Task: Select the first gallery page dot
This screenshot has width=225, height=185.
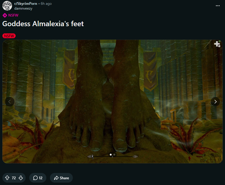Action: (x=111, y=155)
